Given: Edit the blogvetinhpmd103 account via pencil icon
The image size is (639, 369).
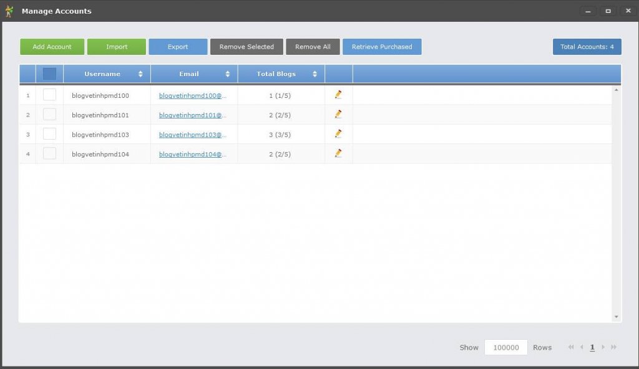Looking at the screenshot, I should [x=338, y=133].
